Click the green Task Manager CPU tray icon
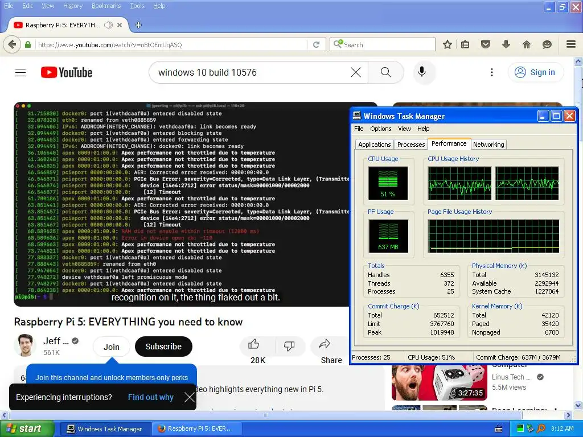The height and width of the screenshot is (437, 583). pyautogui.click(x=520, y=429)
